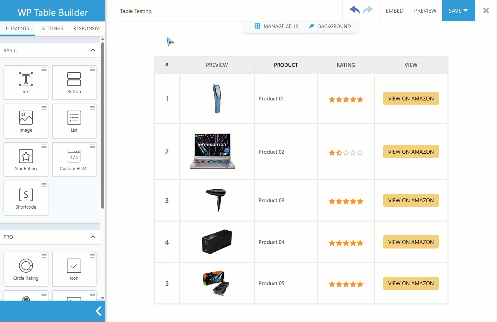Open the RESPONSIVE tab
The height and width of the screenshot is (322, 497).
click(x=87, y=28)
